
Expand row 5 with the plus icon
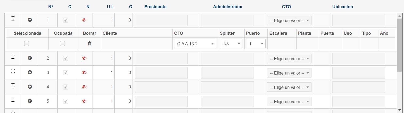pos(30,101)
